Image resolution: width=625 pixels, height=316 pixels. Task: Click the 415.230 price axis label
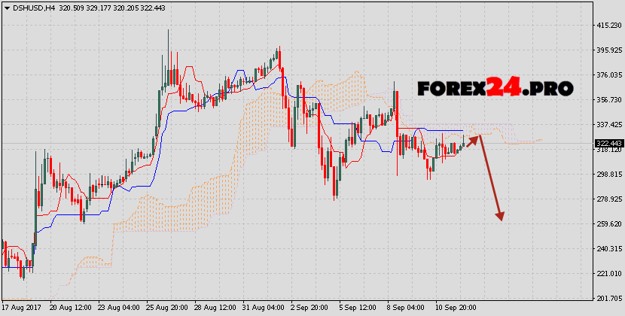click(608, 26)
